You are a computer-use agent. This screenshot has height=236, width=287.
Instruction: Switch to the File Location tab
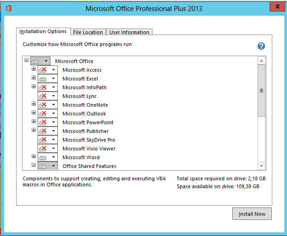point(88,32)
